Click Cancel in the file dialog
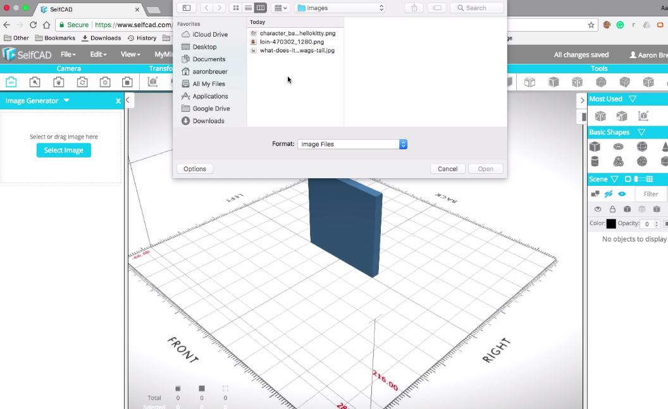668x409 pixels. [x=447, y=169]
